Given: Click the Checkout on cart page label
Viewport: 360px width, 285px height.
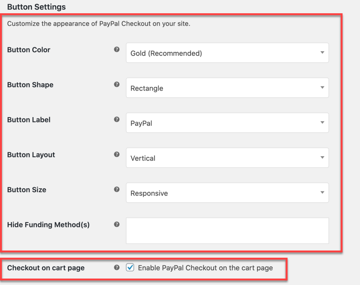Looking at the screenshot, I should click(x=46, y=268).
